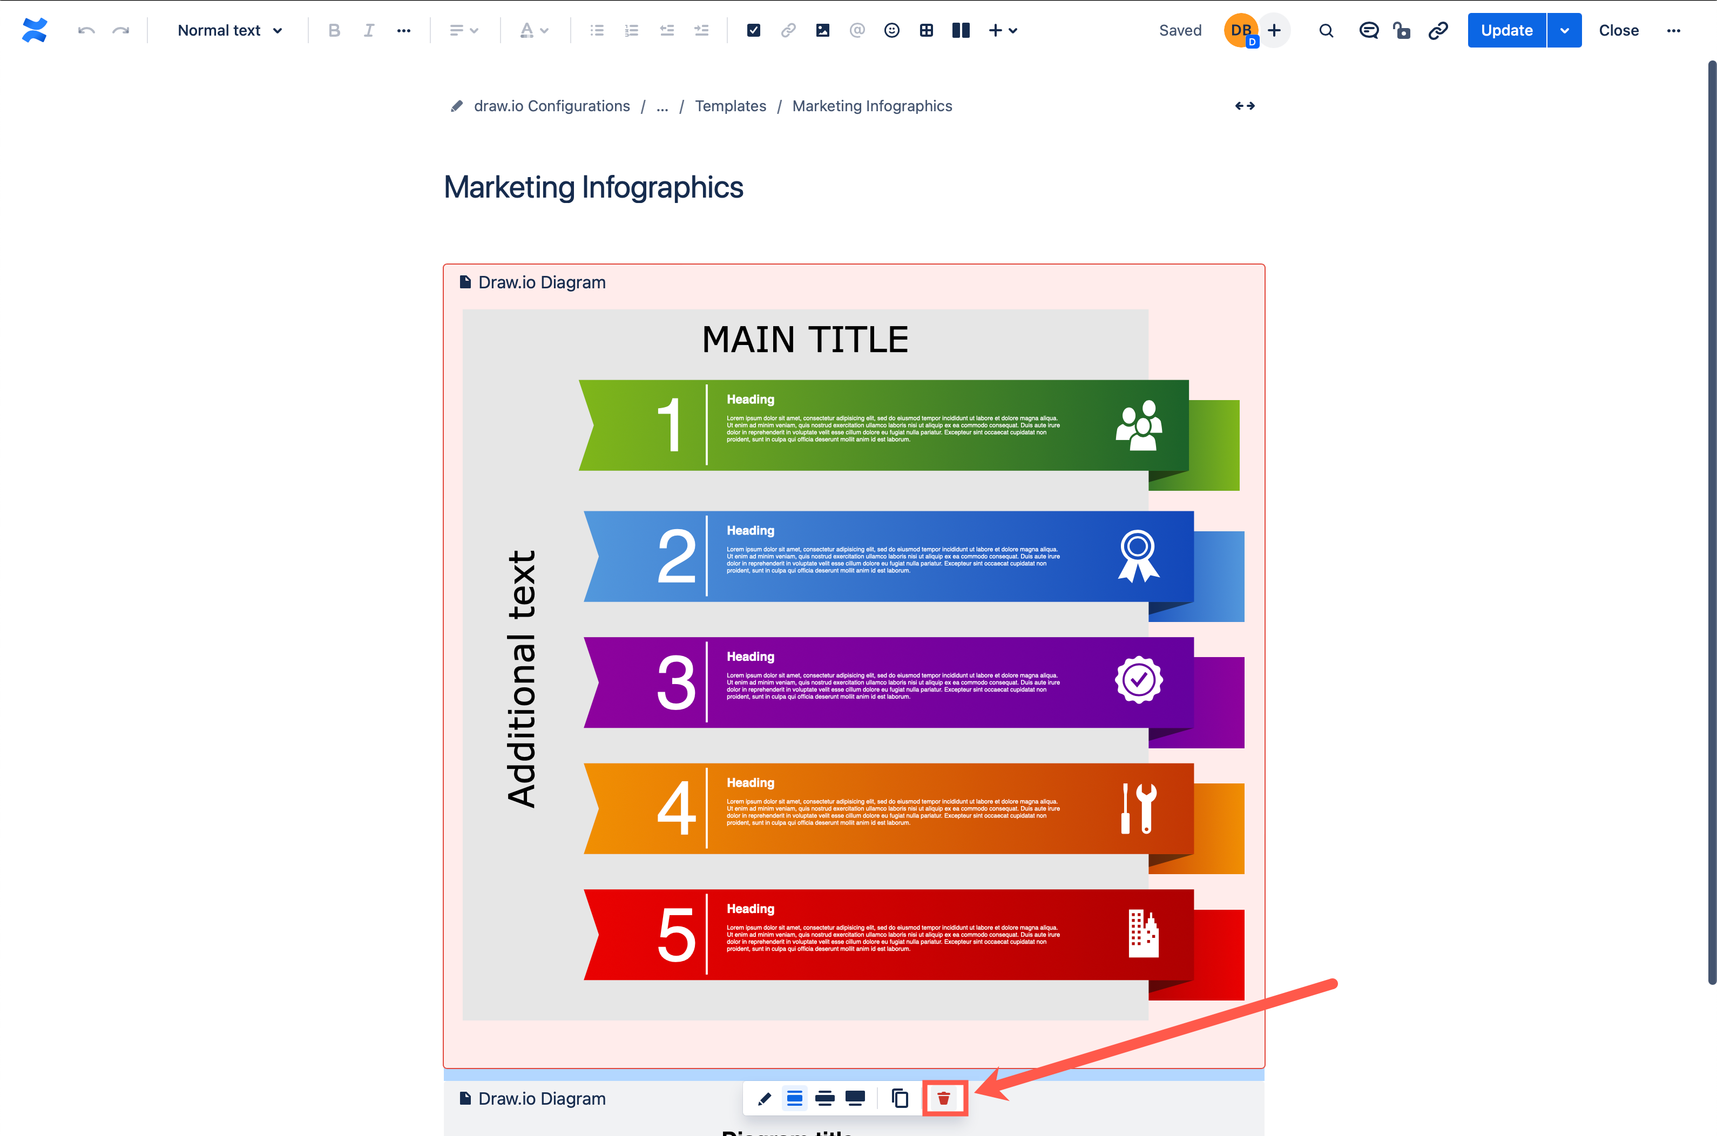Viewport: 1717px width, 1136px height.
Task: Switch diagram to full-width display mode
Action: (x=856, y=1098)
